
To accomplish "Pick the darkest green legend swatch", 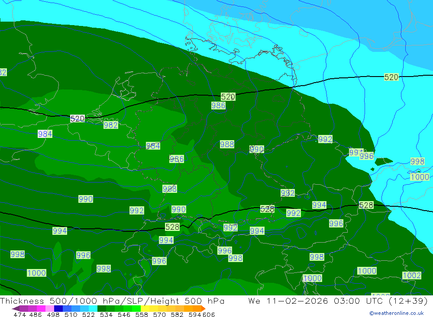I will (x=102, y=308).
